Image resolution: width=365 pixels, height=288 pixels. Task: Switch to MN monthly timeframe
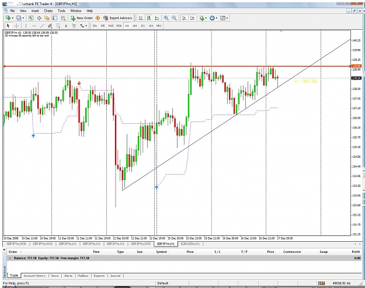coord(159,26)
